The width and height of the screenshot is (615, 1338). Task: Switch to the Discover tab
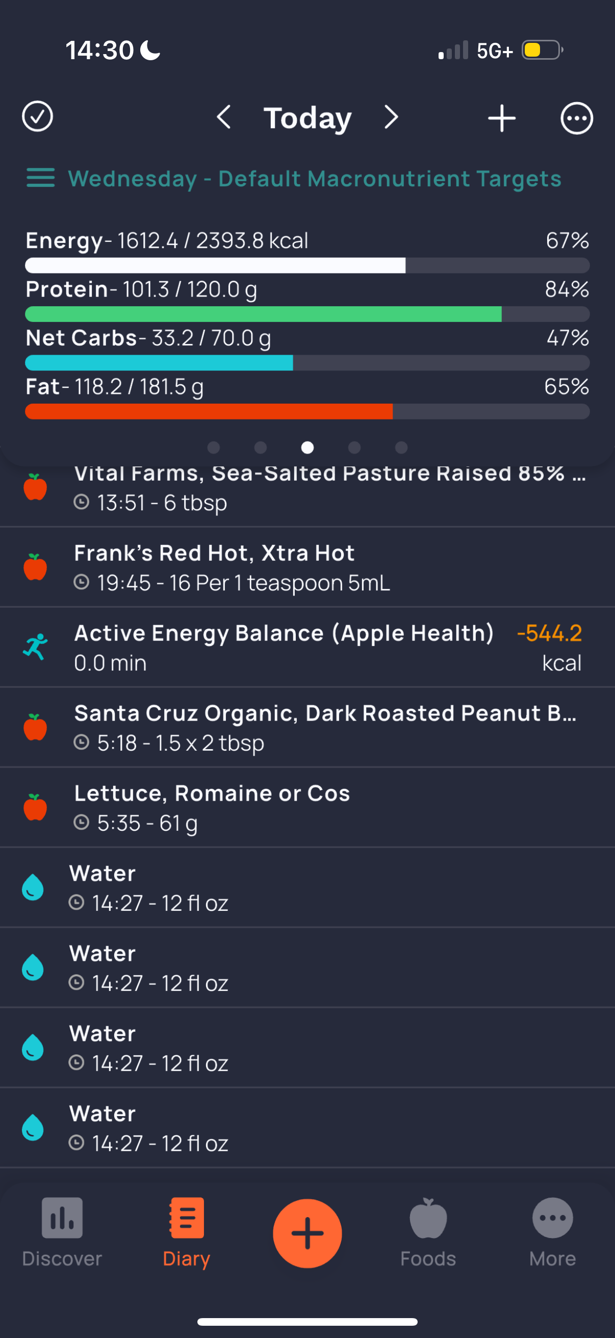point(62,1232)
